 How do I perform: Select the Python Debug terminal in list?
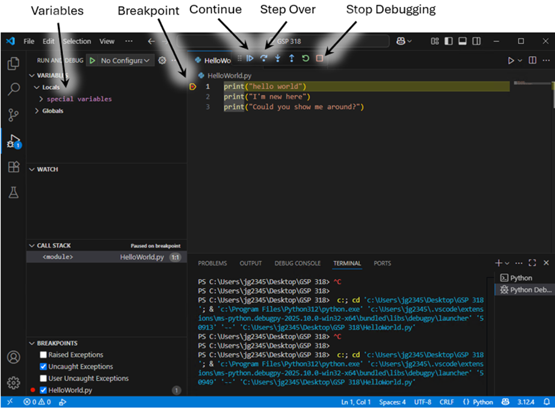[525, 290]
